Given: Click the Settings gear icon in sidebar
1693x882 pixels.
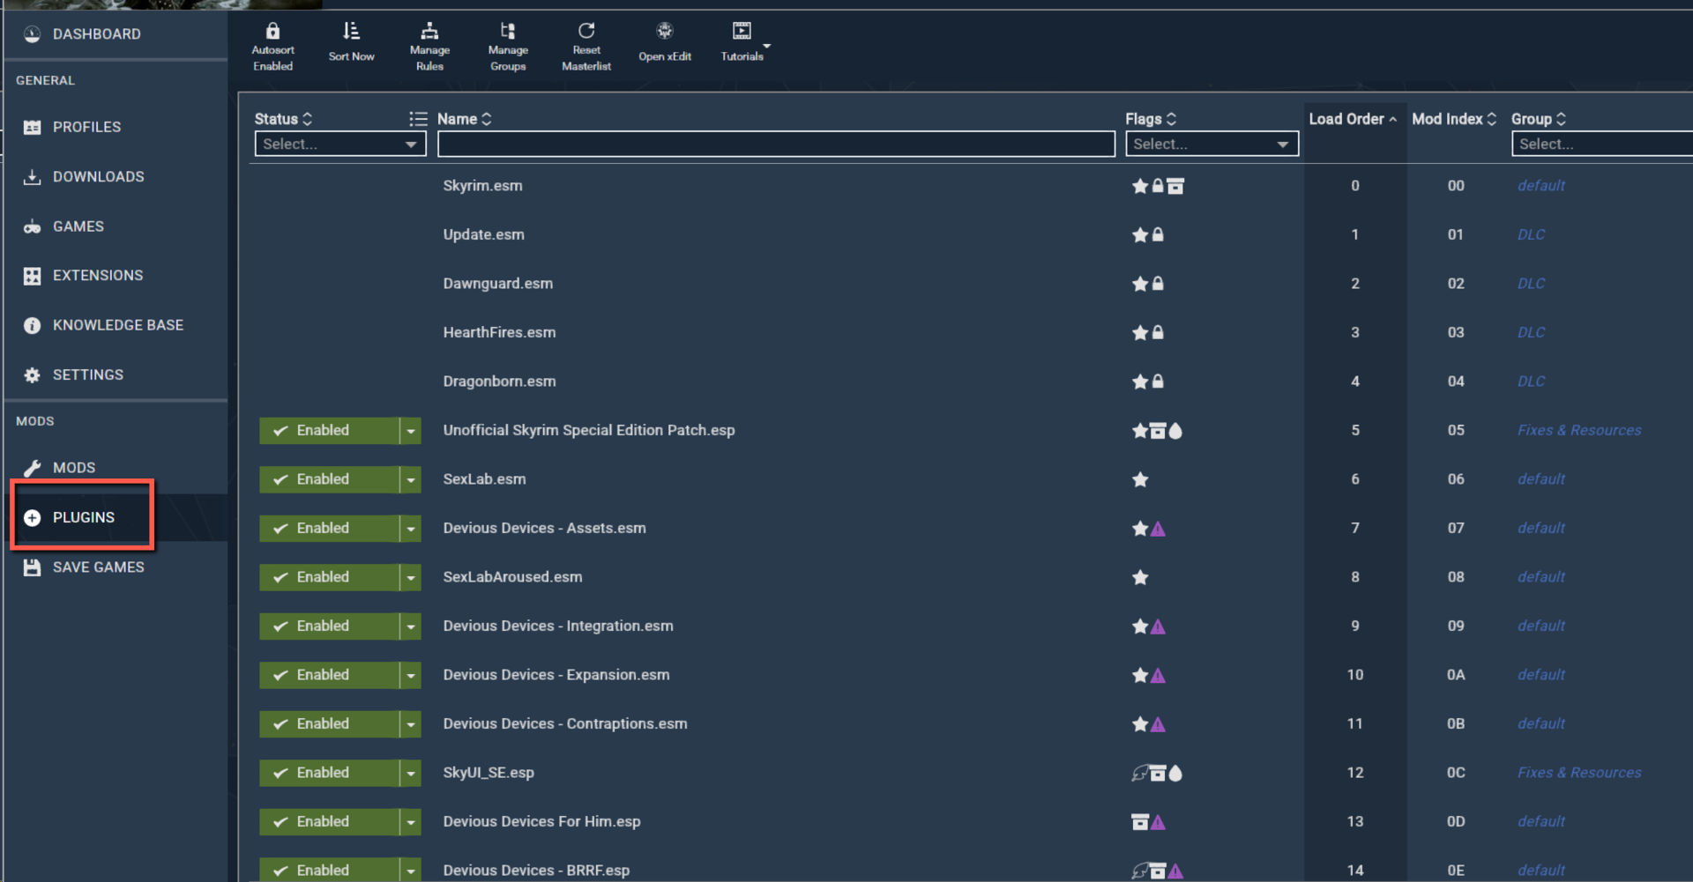Looking at the screenshot, I should (x=32, y=375).
